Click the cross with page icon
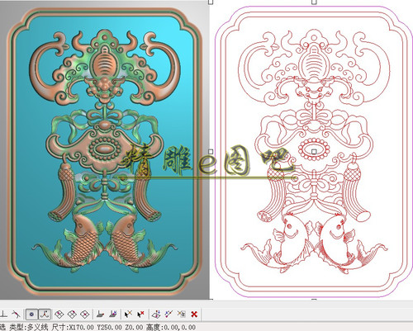Viewport: 413px width, 331px height. (181, 314)
